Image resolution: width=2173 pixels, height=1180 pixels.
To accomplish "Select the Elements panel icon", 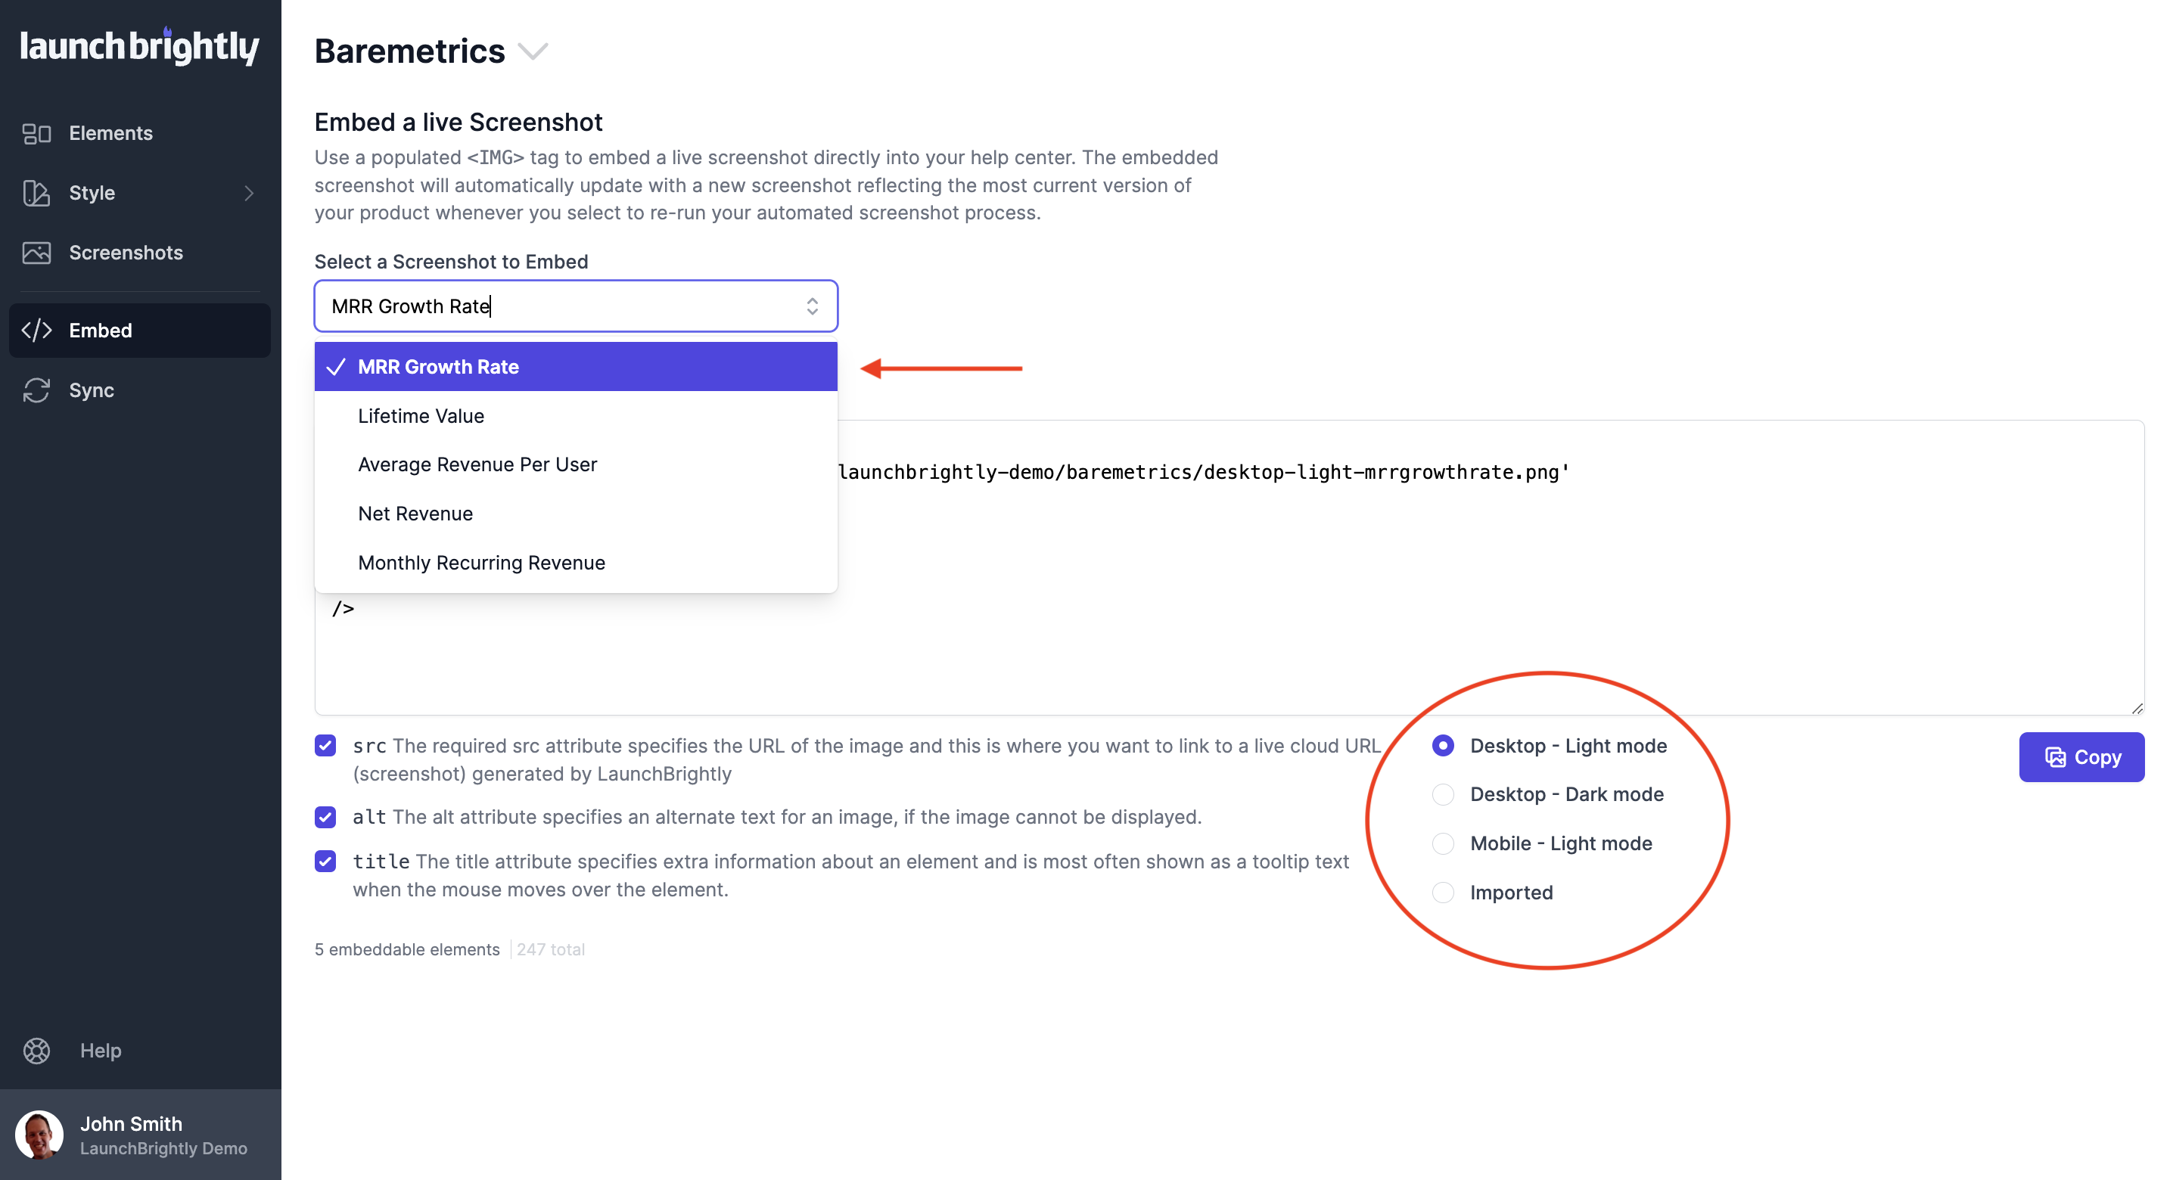I will coord(36,132).
